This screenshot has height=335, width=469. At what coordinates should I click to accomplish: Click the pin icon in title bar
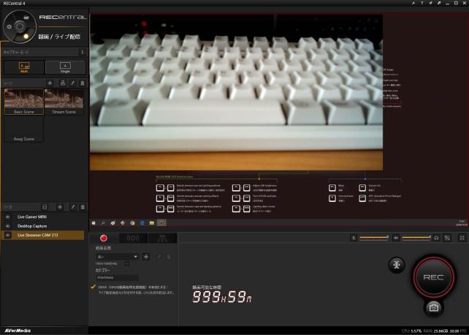[413, 3]
